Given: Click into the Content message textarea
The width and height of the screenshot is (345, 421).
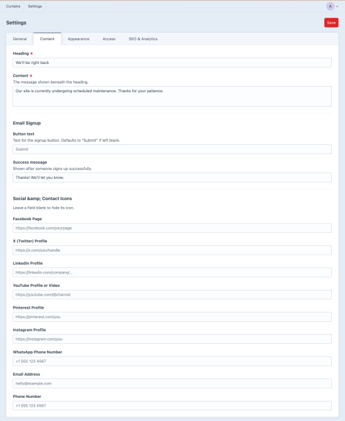Looking at the screenshot, I should click(172, 96).
